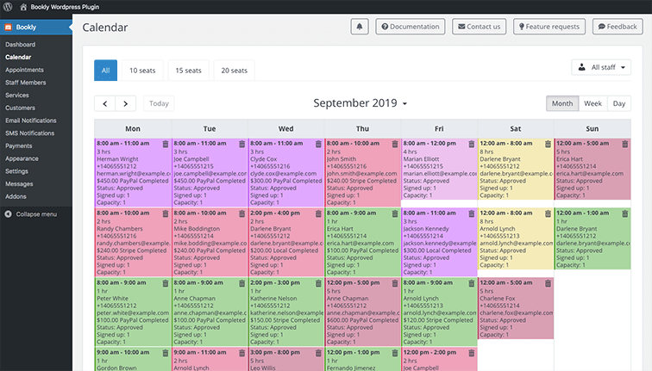Image resolution: width=652 pixels, height=371 pixels.
Task: Open Dashboard in sidebar
Action: [21, 45]
